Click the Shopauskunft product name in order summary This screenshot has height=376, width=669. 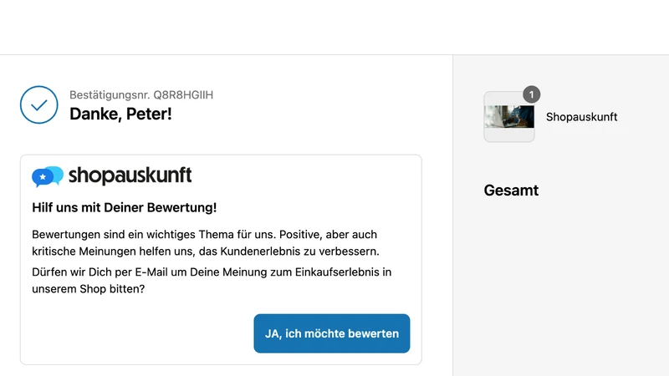click(x=581, y=117)
